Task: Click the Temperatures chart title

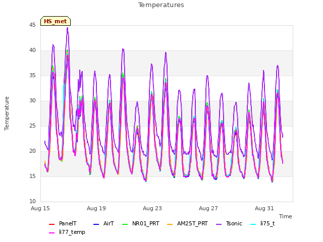Action: point(161,5)
